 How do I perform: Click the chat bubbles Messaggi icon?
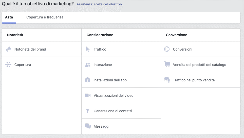tap(88, 126)
